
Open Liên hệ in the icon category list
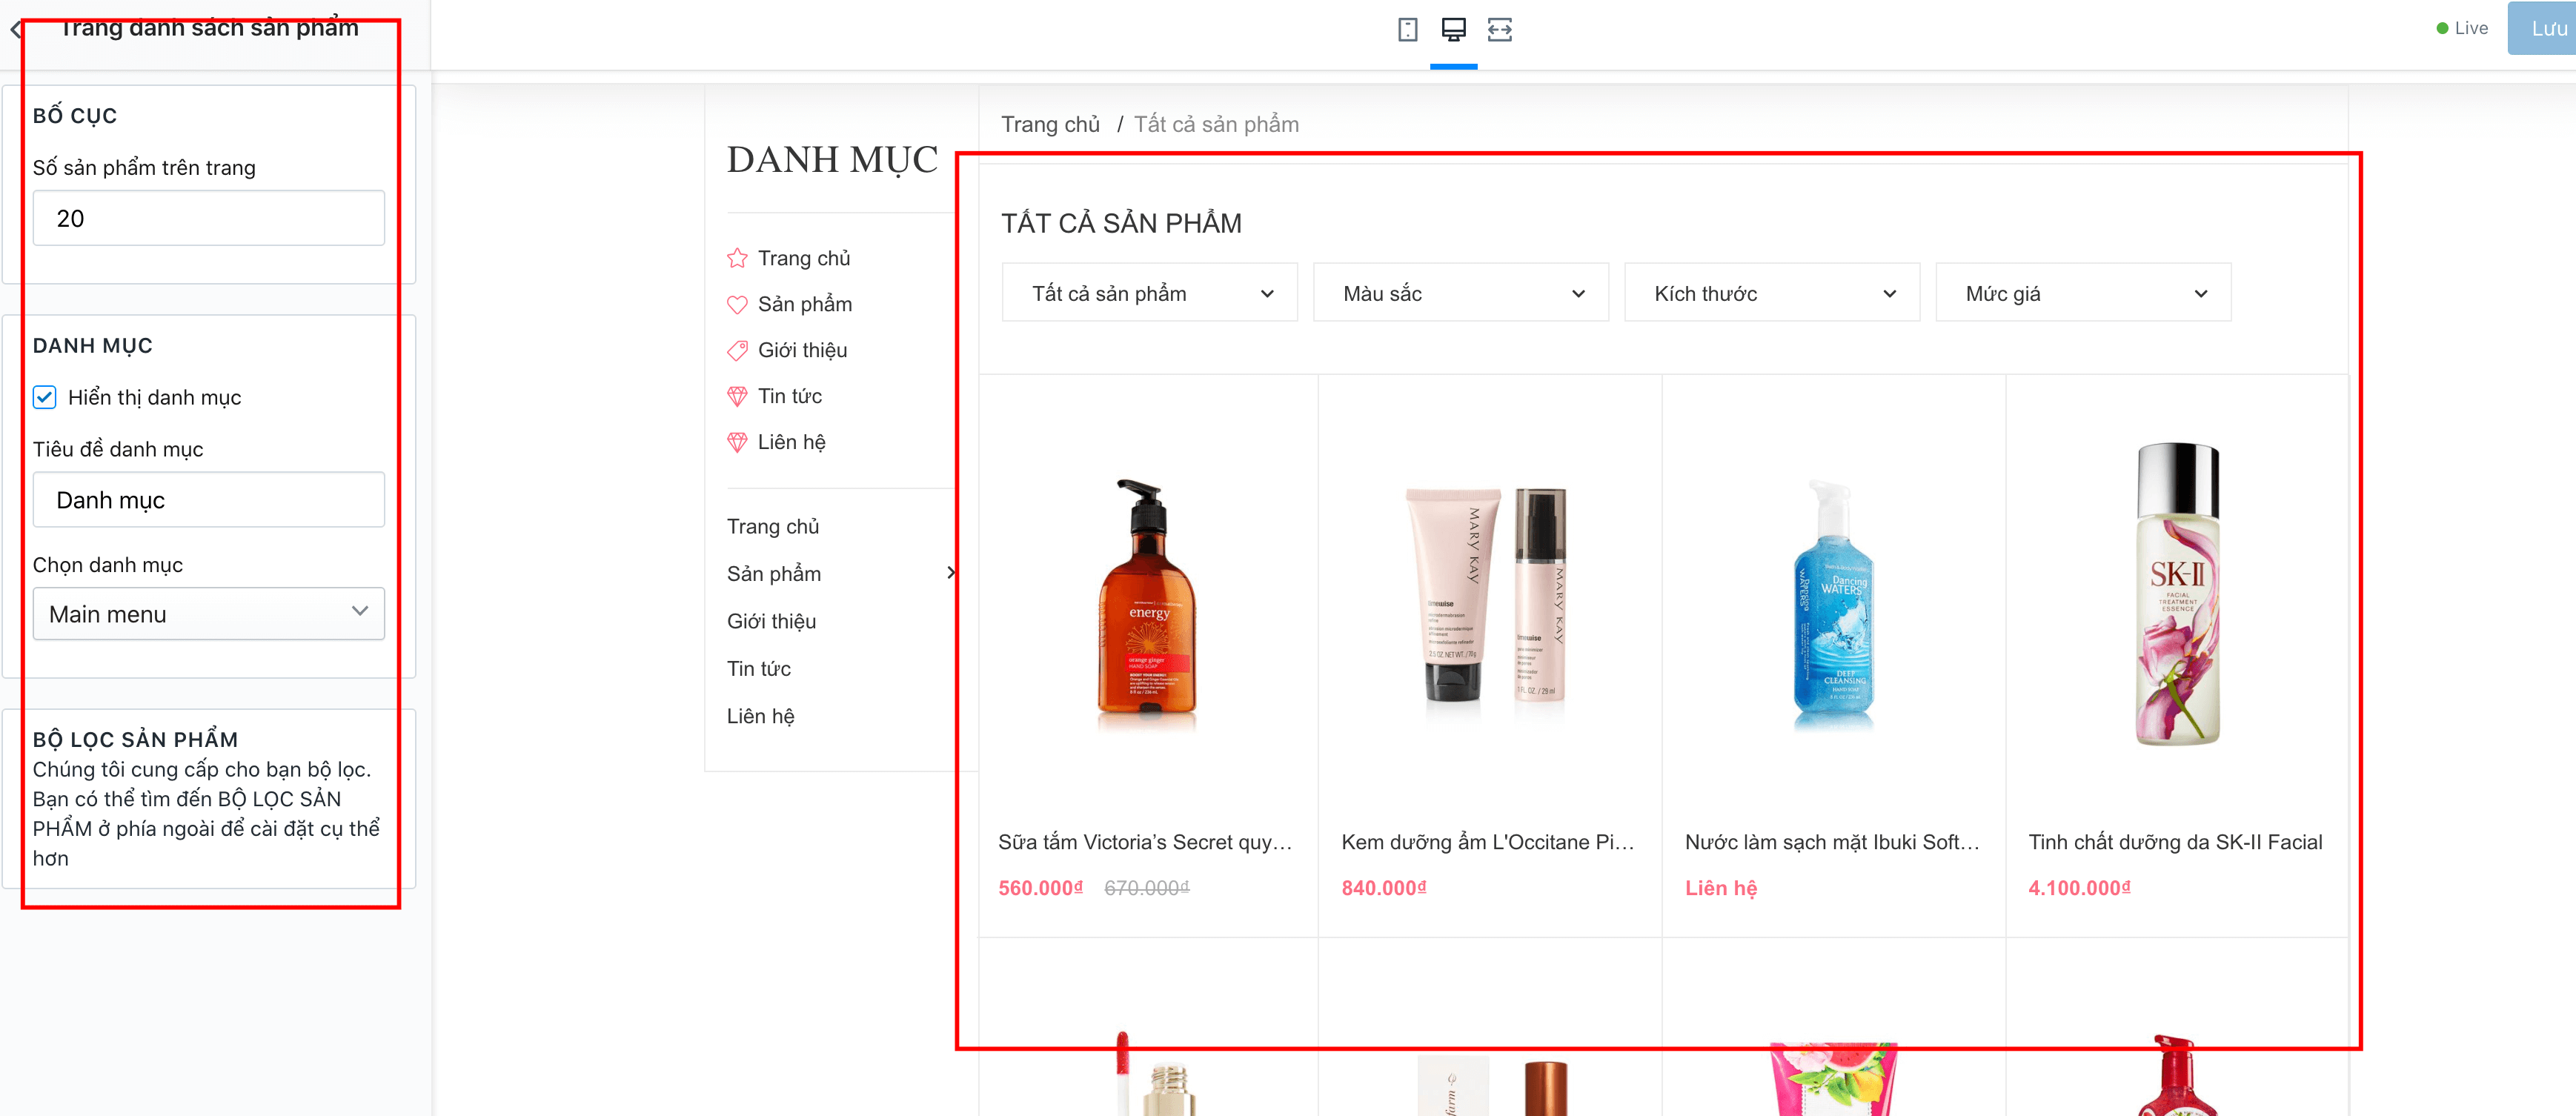[792, 442]
